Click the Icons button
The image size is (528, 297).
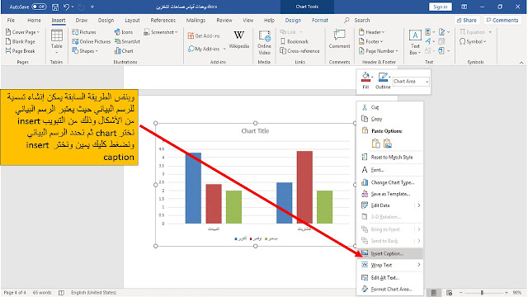point(124,32)
